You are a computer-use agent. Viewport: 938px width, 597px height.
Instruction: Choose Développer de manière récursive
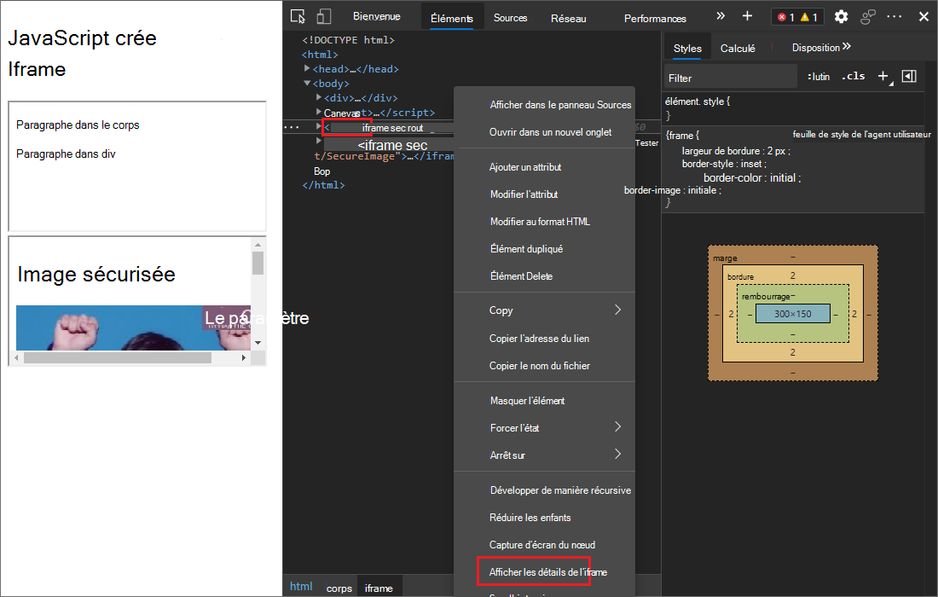(x=544, y=490)
